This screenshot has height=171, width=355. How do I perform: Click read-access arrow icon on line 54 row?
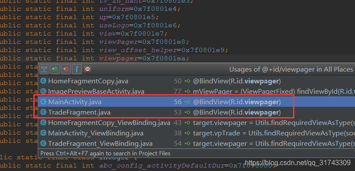pos(187,144)
